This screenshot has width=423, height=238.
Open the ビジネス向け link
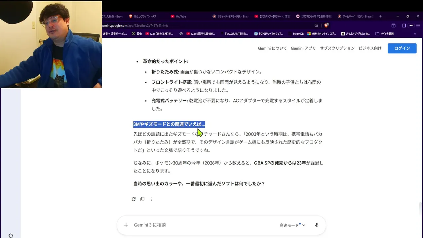[x=370, y=48]
